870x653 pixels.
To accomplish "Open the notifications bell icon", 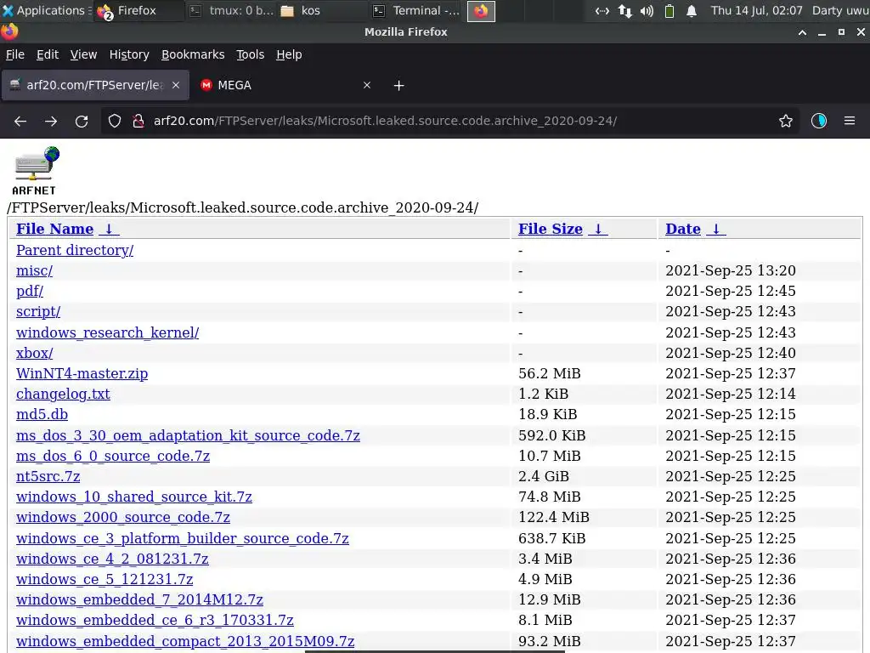I will pos(692,10).
